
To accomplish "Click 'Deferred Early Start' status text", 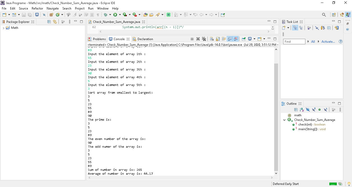I will coord(286,184).
